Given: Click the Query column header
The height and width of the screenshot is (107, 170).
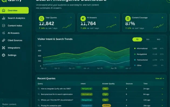Looking at the screenshot, I should coord(40,84).
